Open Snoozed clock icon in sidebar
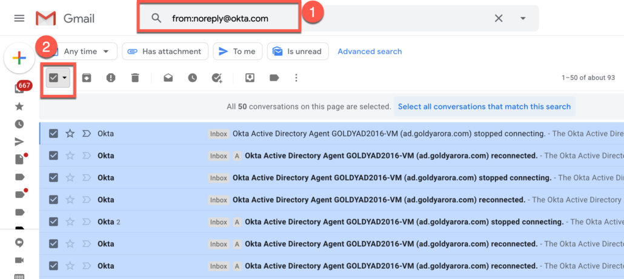The height and width of the screenshot is (279, 624). pos(19,125)
